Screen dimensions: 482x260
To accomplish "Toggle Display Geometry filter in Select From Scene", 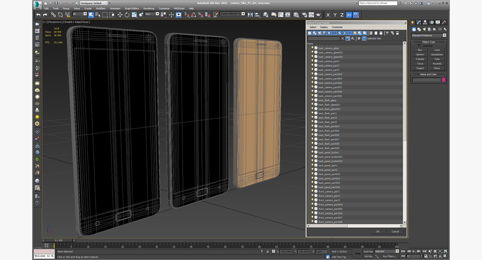I will pyautogui.click(x=310, y=33).
